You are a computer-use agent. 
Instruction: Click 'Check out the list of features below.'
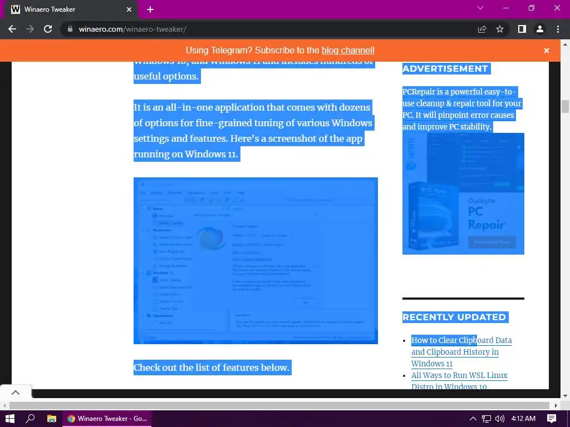[x=212, y=368]
